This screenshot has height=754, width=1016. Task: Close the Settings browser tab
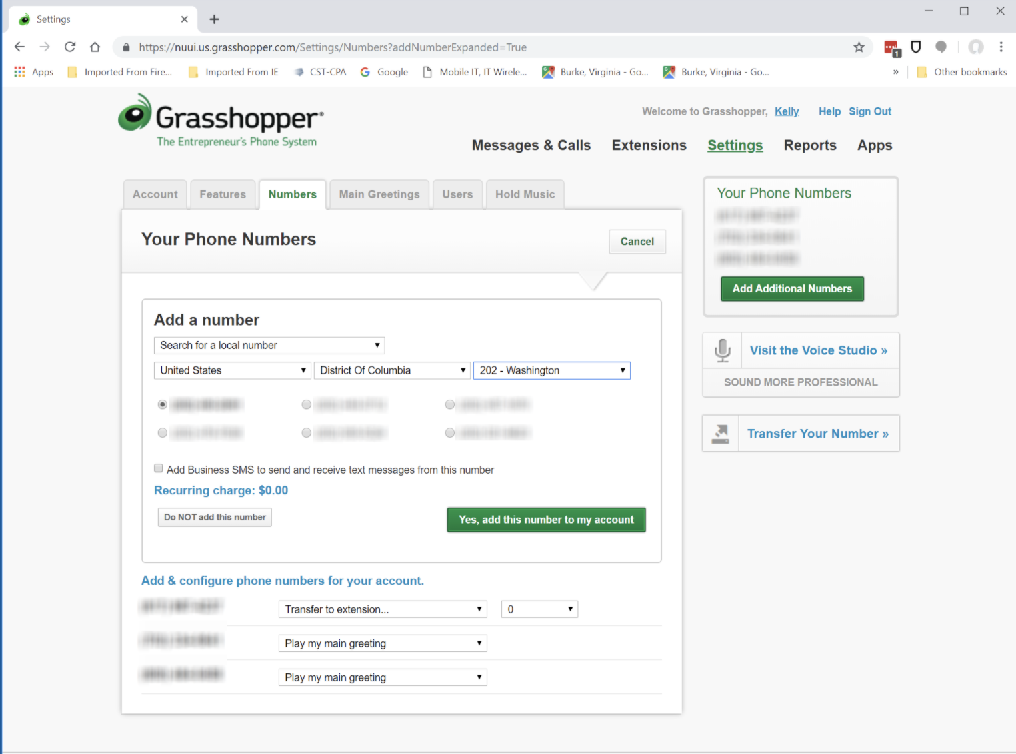click(x=185, y=19)
